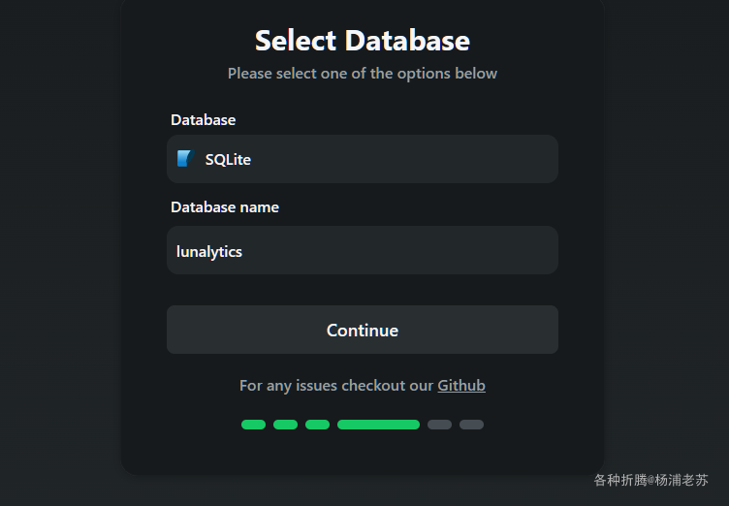Click the blue SQLite logo icon
Image resolution: width=729 pixels, height=506 pixels.
point(185,159)
